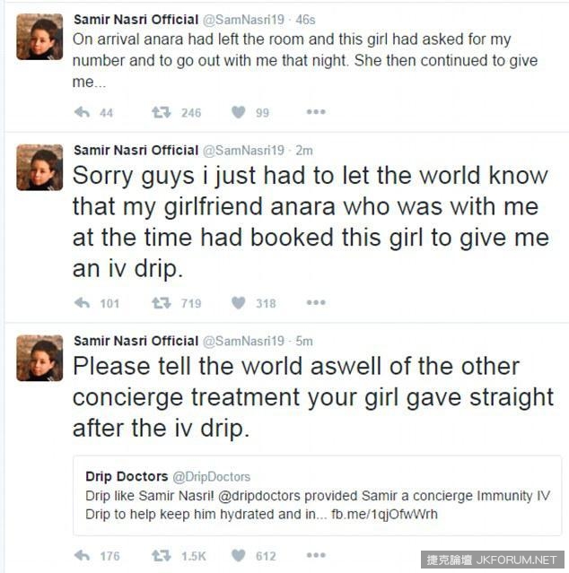
Task: Open Samir Nasri avatar on the top tweet
Action: [x=39, y=37]
